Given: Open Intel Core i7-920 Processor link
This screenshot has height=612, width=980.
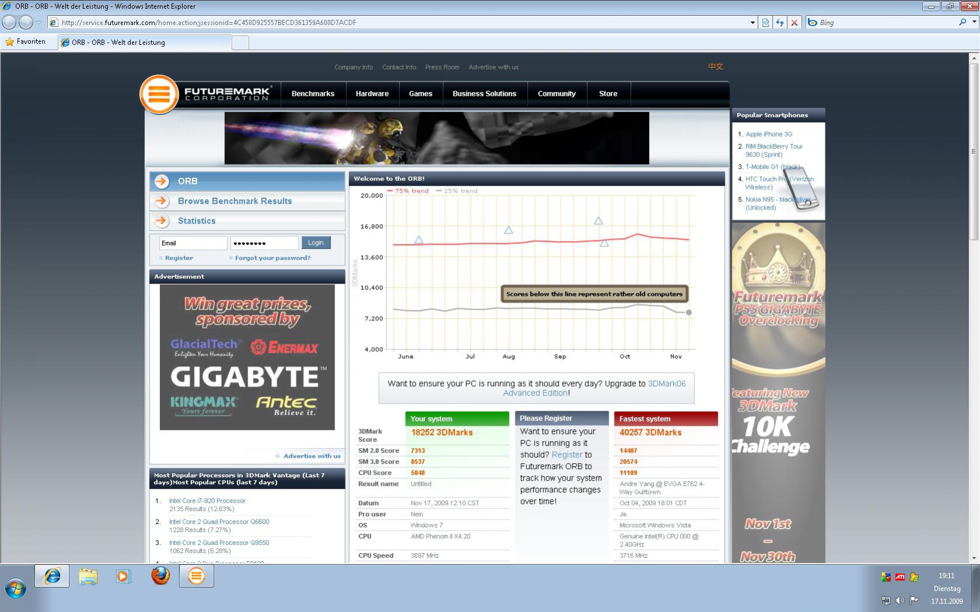Looking at the screenshot, I should pyautogui.click(x=207, y=501).
